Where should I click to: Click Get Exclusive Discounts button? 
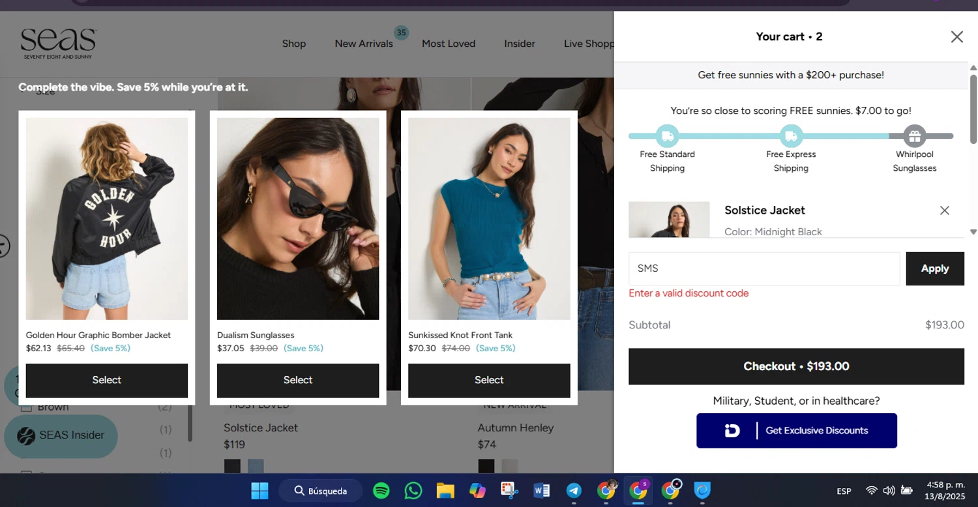coord(797,431)
